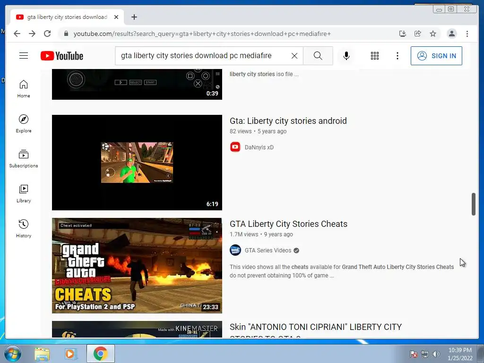Visit the DaNnyls xD channel name
The image size is (484, 363).
coord(259,147)
